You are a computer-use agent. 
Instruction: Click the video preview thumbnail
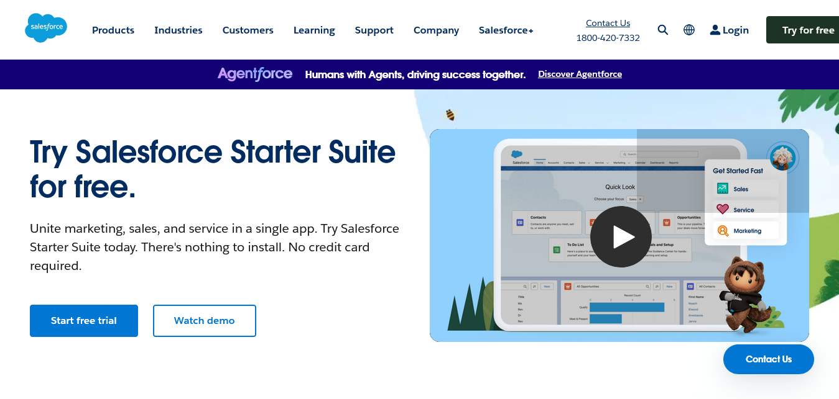click(619, 235)
